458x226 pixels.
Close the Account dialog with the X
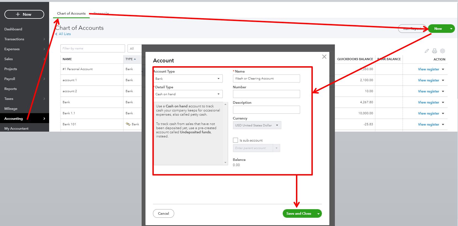(324, 57)
